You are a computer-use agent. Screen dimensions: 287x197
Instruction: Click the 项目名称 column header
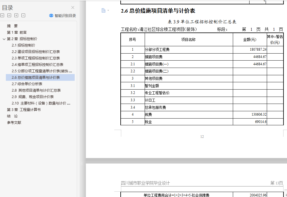(x=189, y=40)
